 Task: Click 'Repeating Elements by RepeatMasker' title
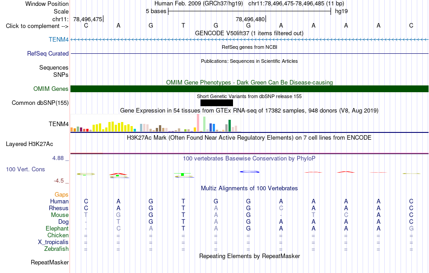tap(250, 256)
